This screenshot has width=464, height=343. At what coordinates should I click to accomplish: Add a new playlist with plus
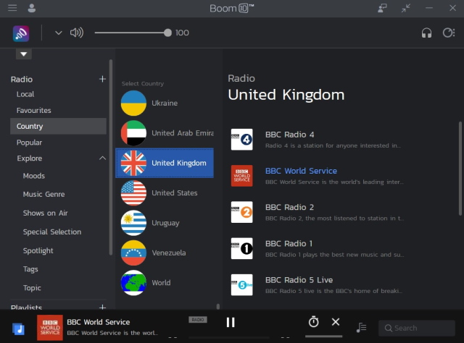[x=102, y=308]
